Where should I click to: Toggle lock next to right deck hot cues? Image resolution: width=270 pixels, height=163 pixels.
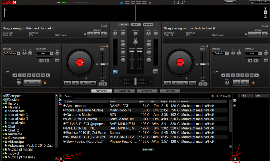point(246,34)
